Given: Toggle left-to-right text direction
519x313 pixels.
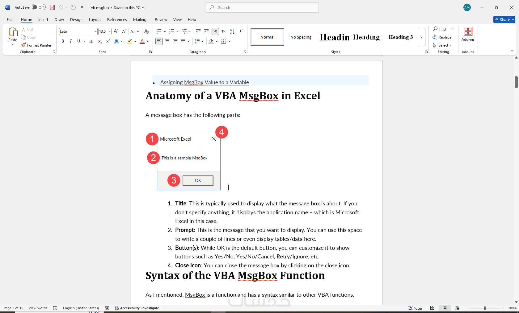Looking at the screenshot, I should 215,31.
